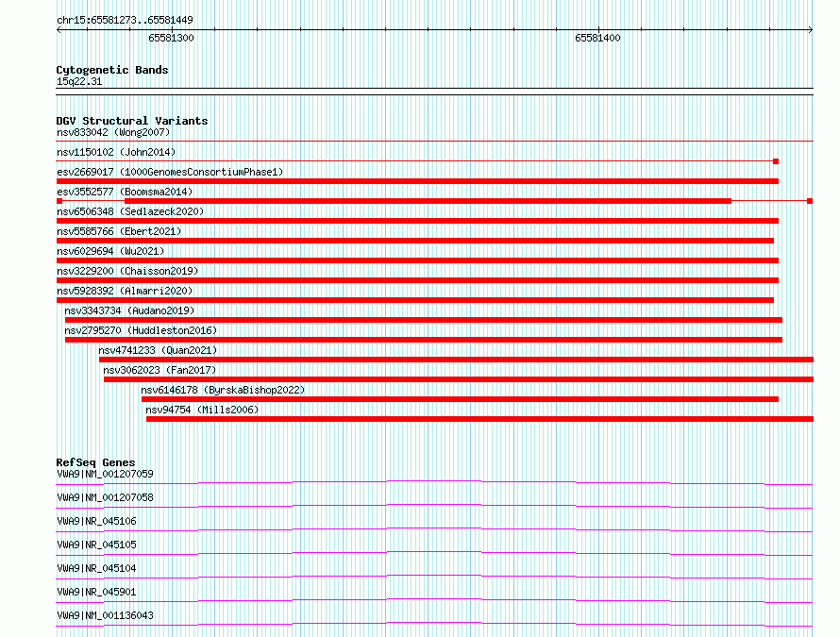
Task: Click the nsv5928392 red variant bar
Action: (415, 300)
